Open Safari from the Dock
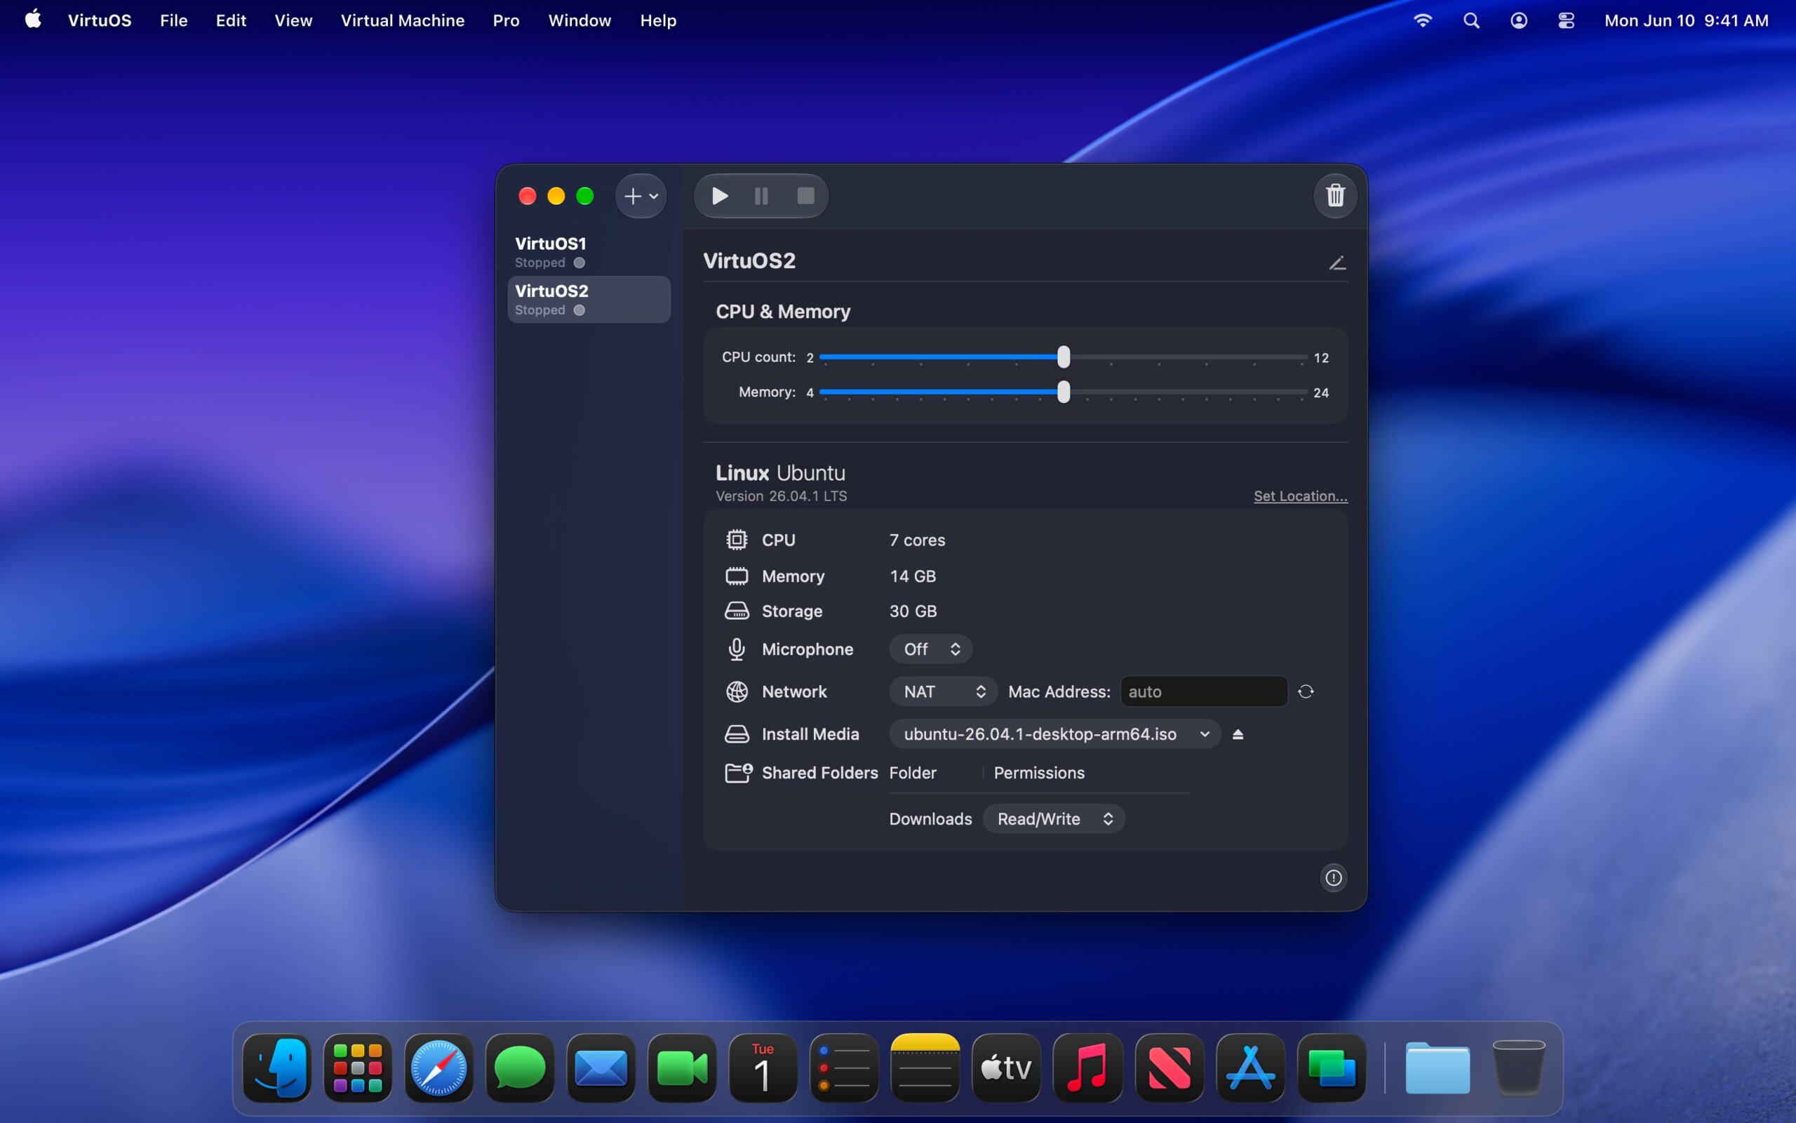The image size is (1796, 1123). pos(438,1068)
